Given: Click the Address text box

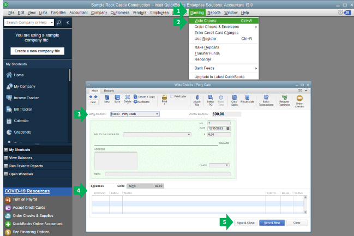Looking at the screenshot, I should click(116, 161).
